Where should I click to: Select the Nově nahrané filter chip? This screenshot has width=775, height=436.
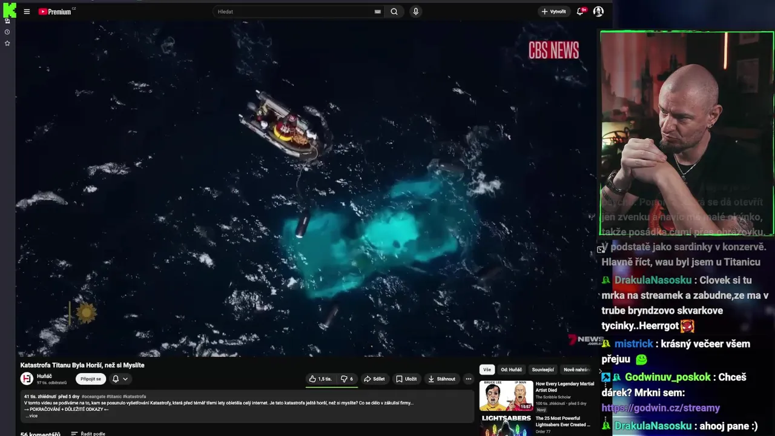[x=576, y=369]
